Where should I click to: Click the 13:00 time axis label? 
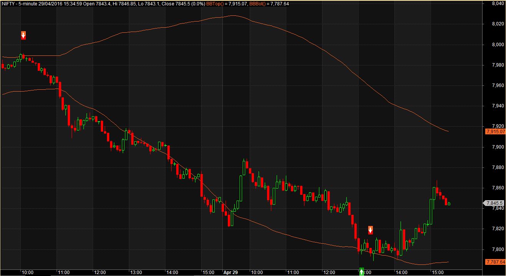coord(136,272)
